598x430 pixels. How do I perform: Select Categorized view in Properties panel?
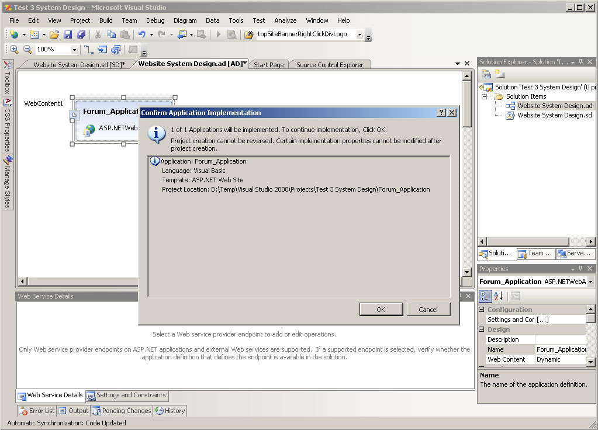tap(486, 296)
